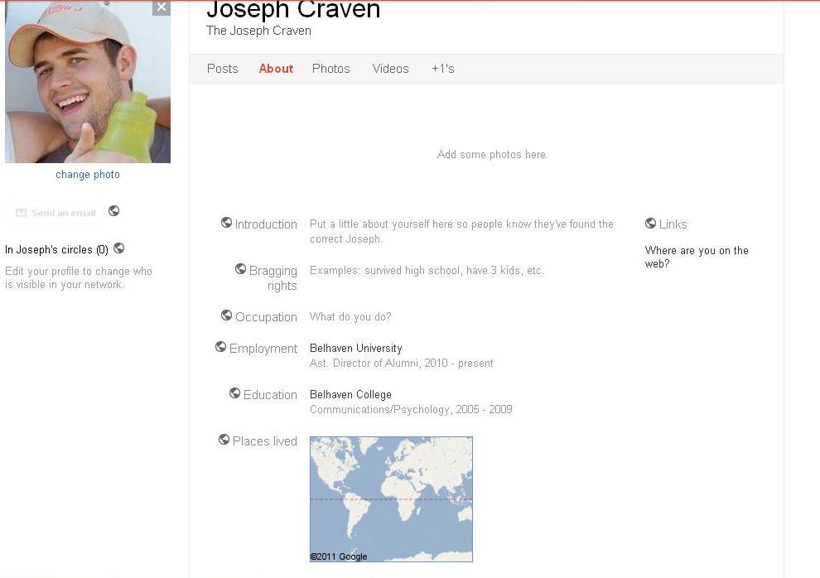Click globe icon beside In Joseph's circles
The height and width of the screenshot is (578, 820).
click(x=118, y=248)
